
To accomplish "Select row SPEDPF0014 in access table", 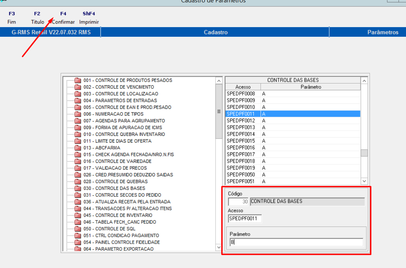I will [x=293, y=134].
